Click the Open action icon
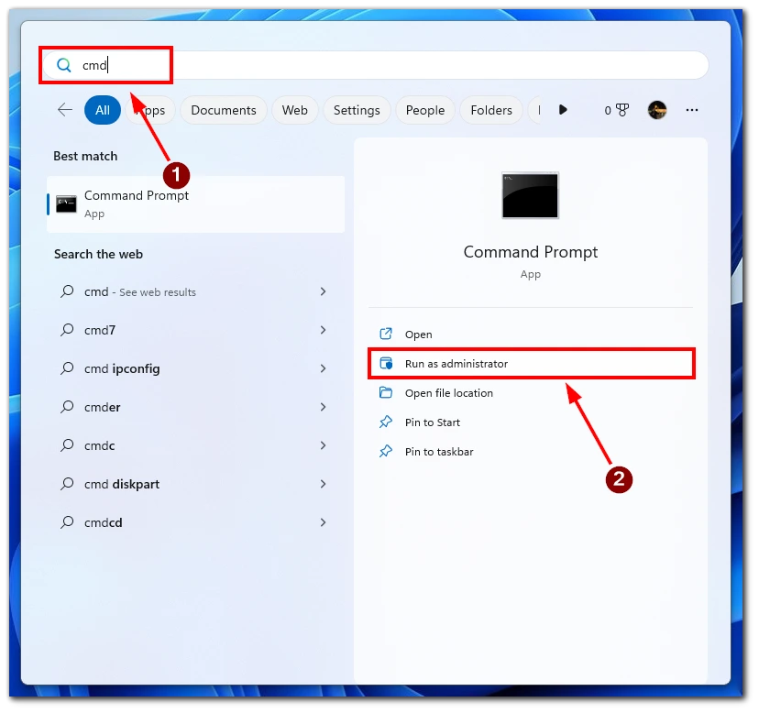 click(386, 334)
